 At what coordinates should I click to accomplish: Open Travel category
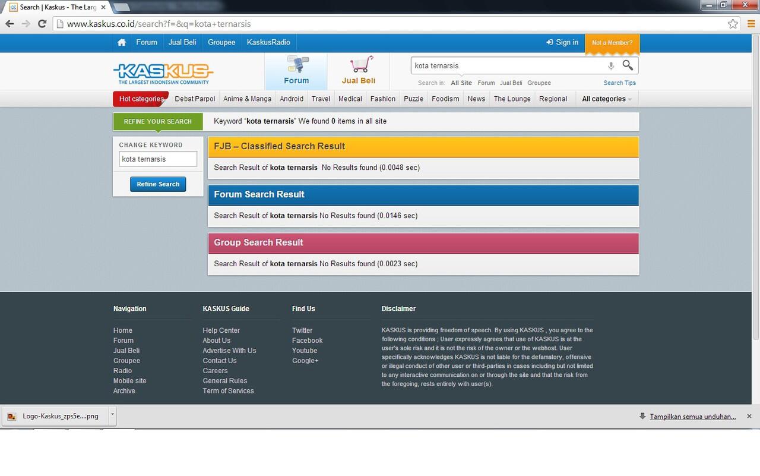[321, 99]
